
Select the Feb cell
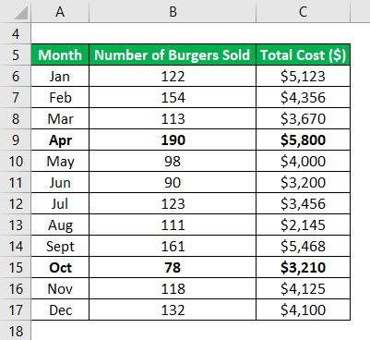pos(60,97)
